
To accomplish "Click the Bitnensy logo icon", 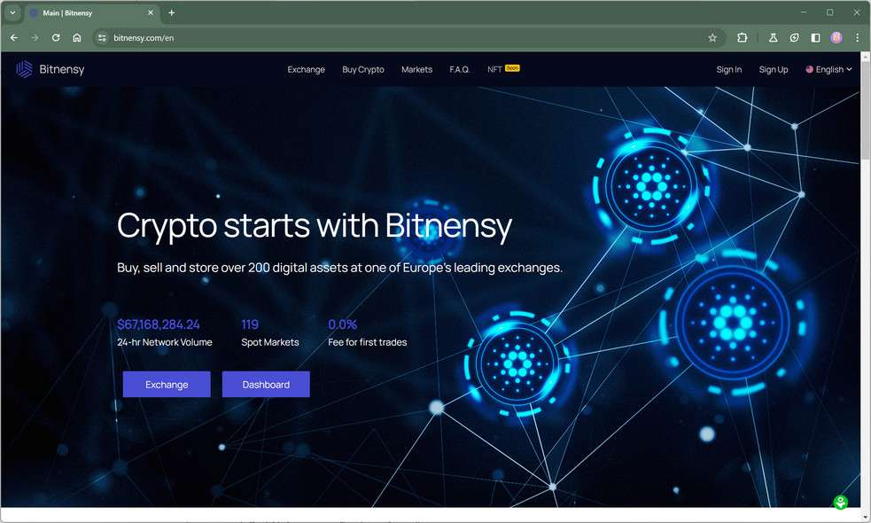I will (22, 68).
